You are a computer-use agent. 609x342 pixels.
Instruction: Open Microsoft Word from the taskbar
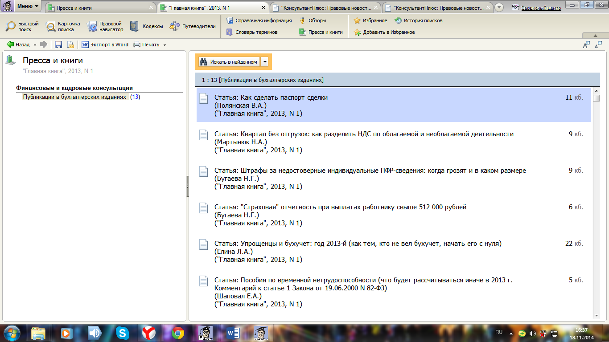point(233,333)
